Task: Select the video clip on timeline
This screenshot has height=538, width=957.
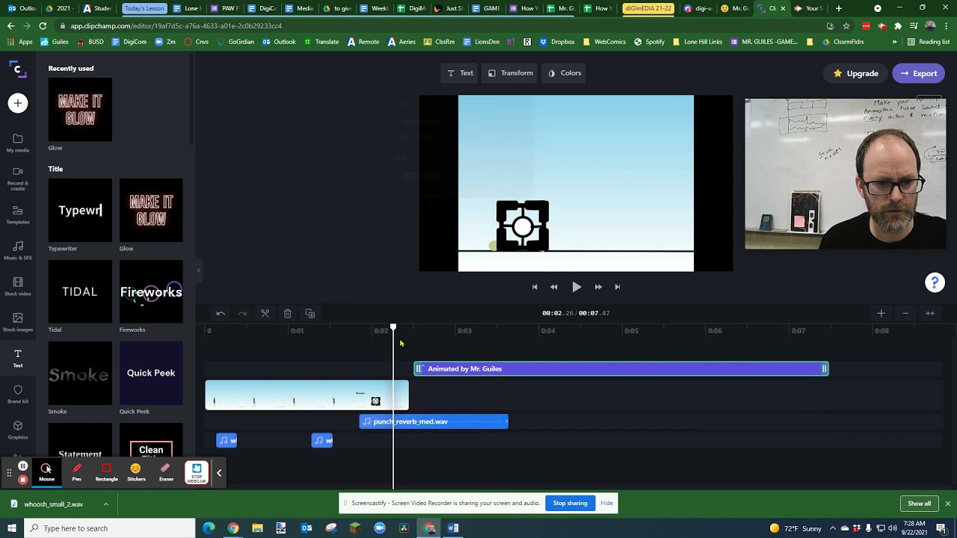Action: (307, 395)
